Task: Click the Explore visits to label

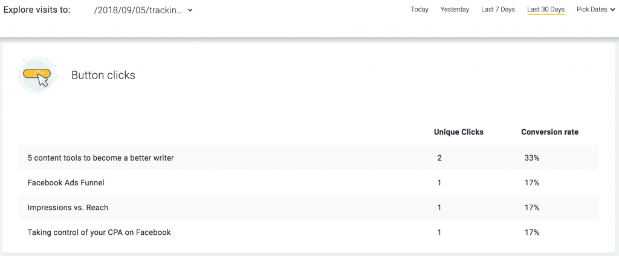Action: (x=37, y=10)
